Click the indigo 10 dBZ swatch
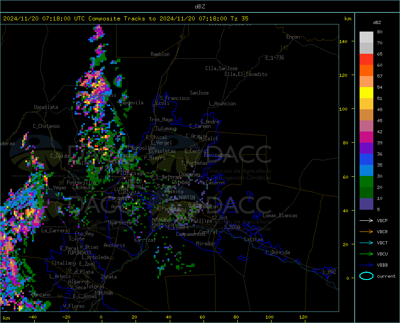Screen dimensions: 400x323 [366, 204]
